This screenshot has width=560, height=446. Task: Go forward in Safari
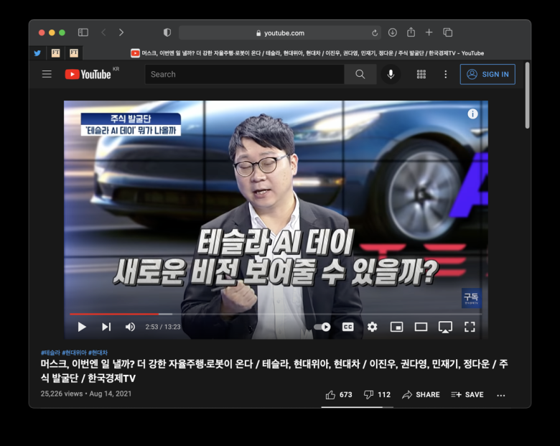(121, 32)
